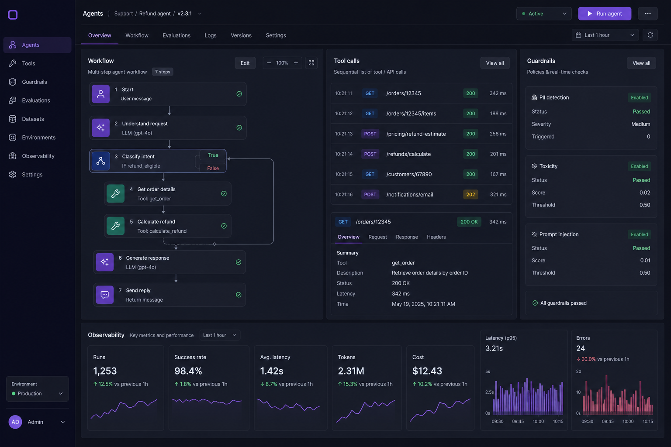Toggle Prompt injection Enabled badge

640,234
